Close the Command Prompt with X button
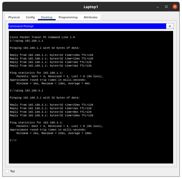Screen dimensions: 182x179 (170, 26)
